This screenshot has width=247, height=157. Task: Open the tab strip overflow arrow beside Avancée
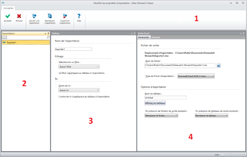[244, 38]
